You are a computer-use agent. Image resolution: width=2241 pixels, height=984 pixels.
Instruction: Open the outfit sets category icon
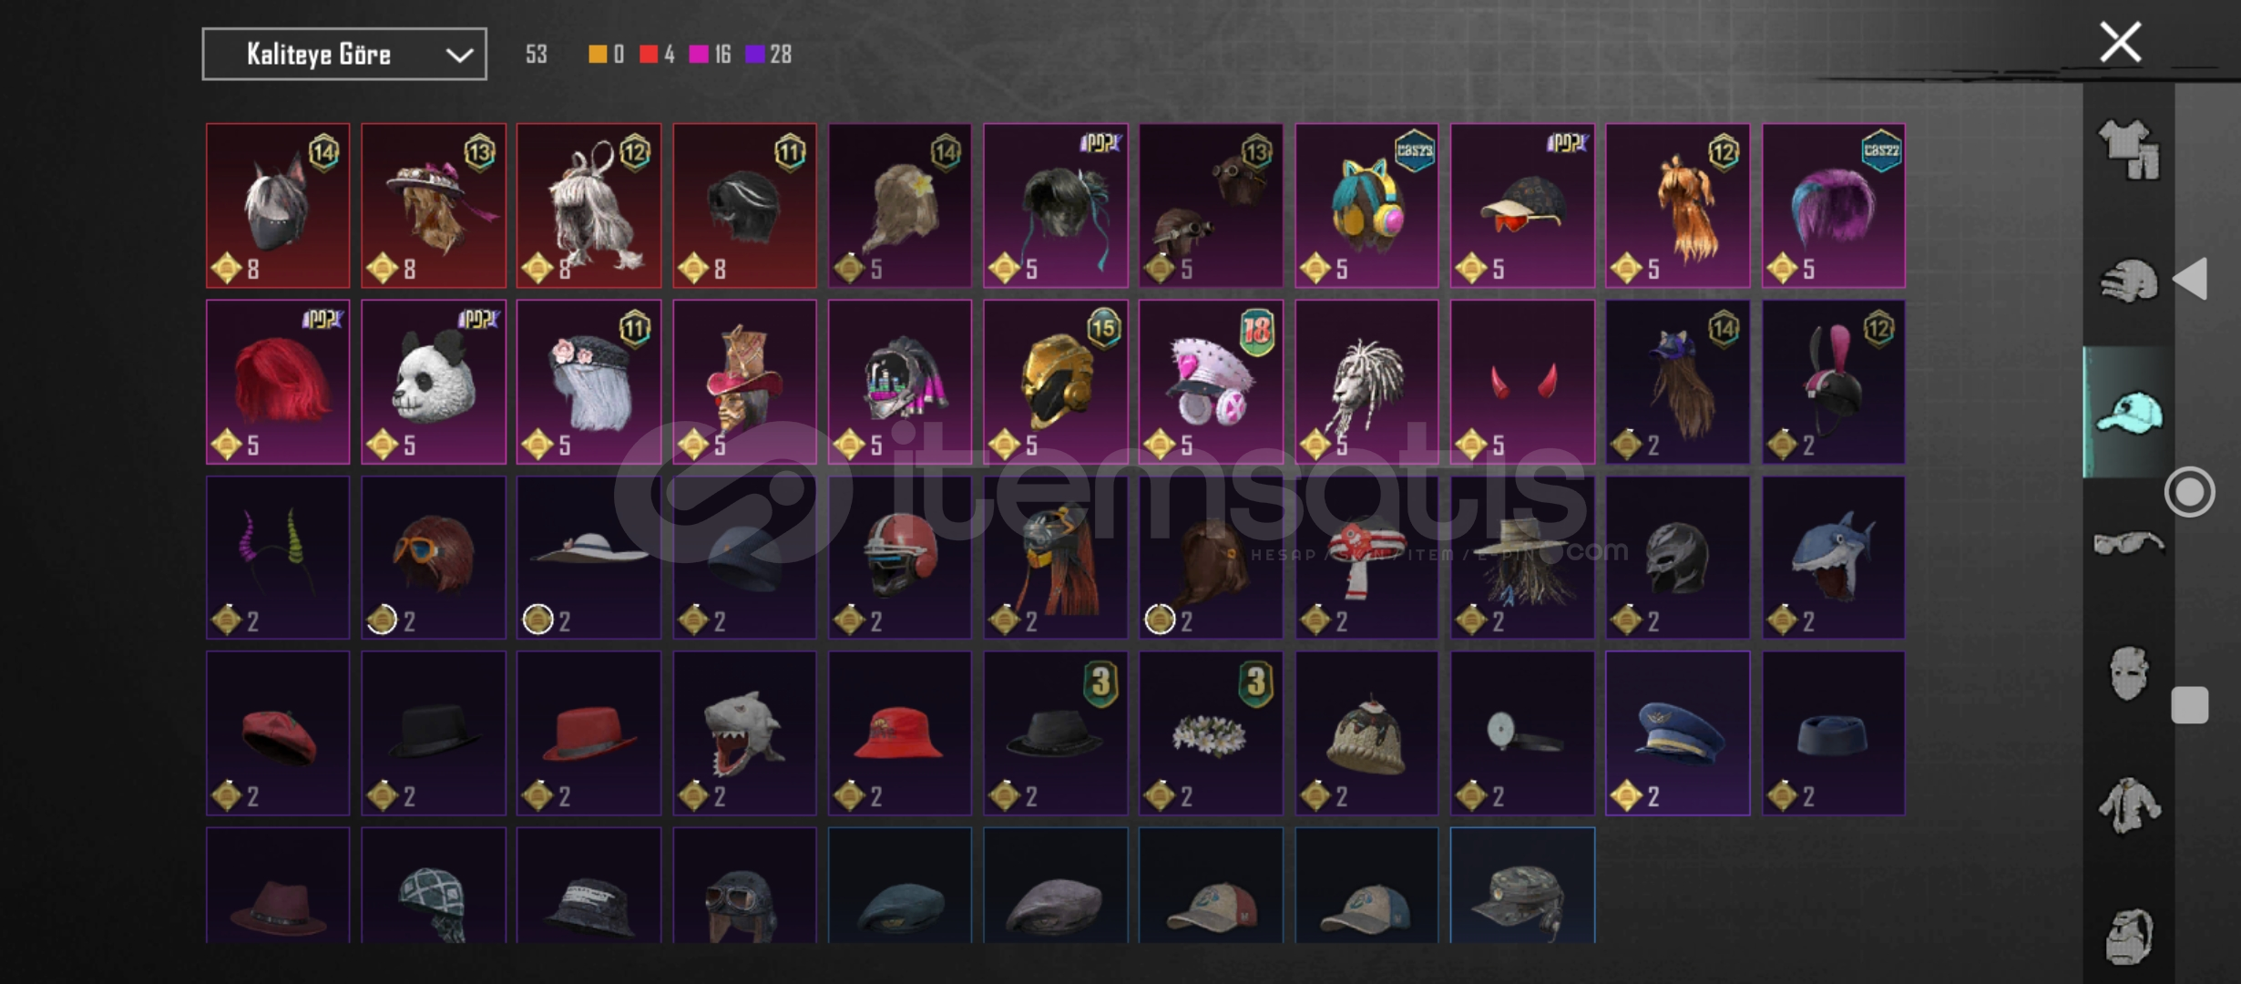(2129, 149)
